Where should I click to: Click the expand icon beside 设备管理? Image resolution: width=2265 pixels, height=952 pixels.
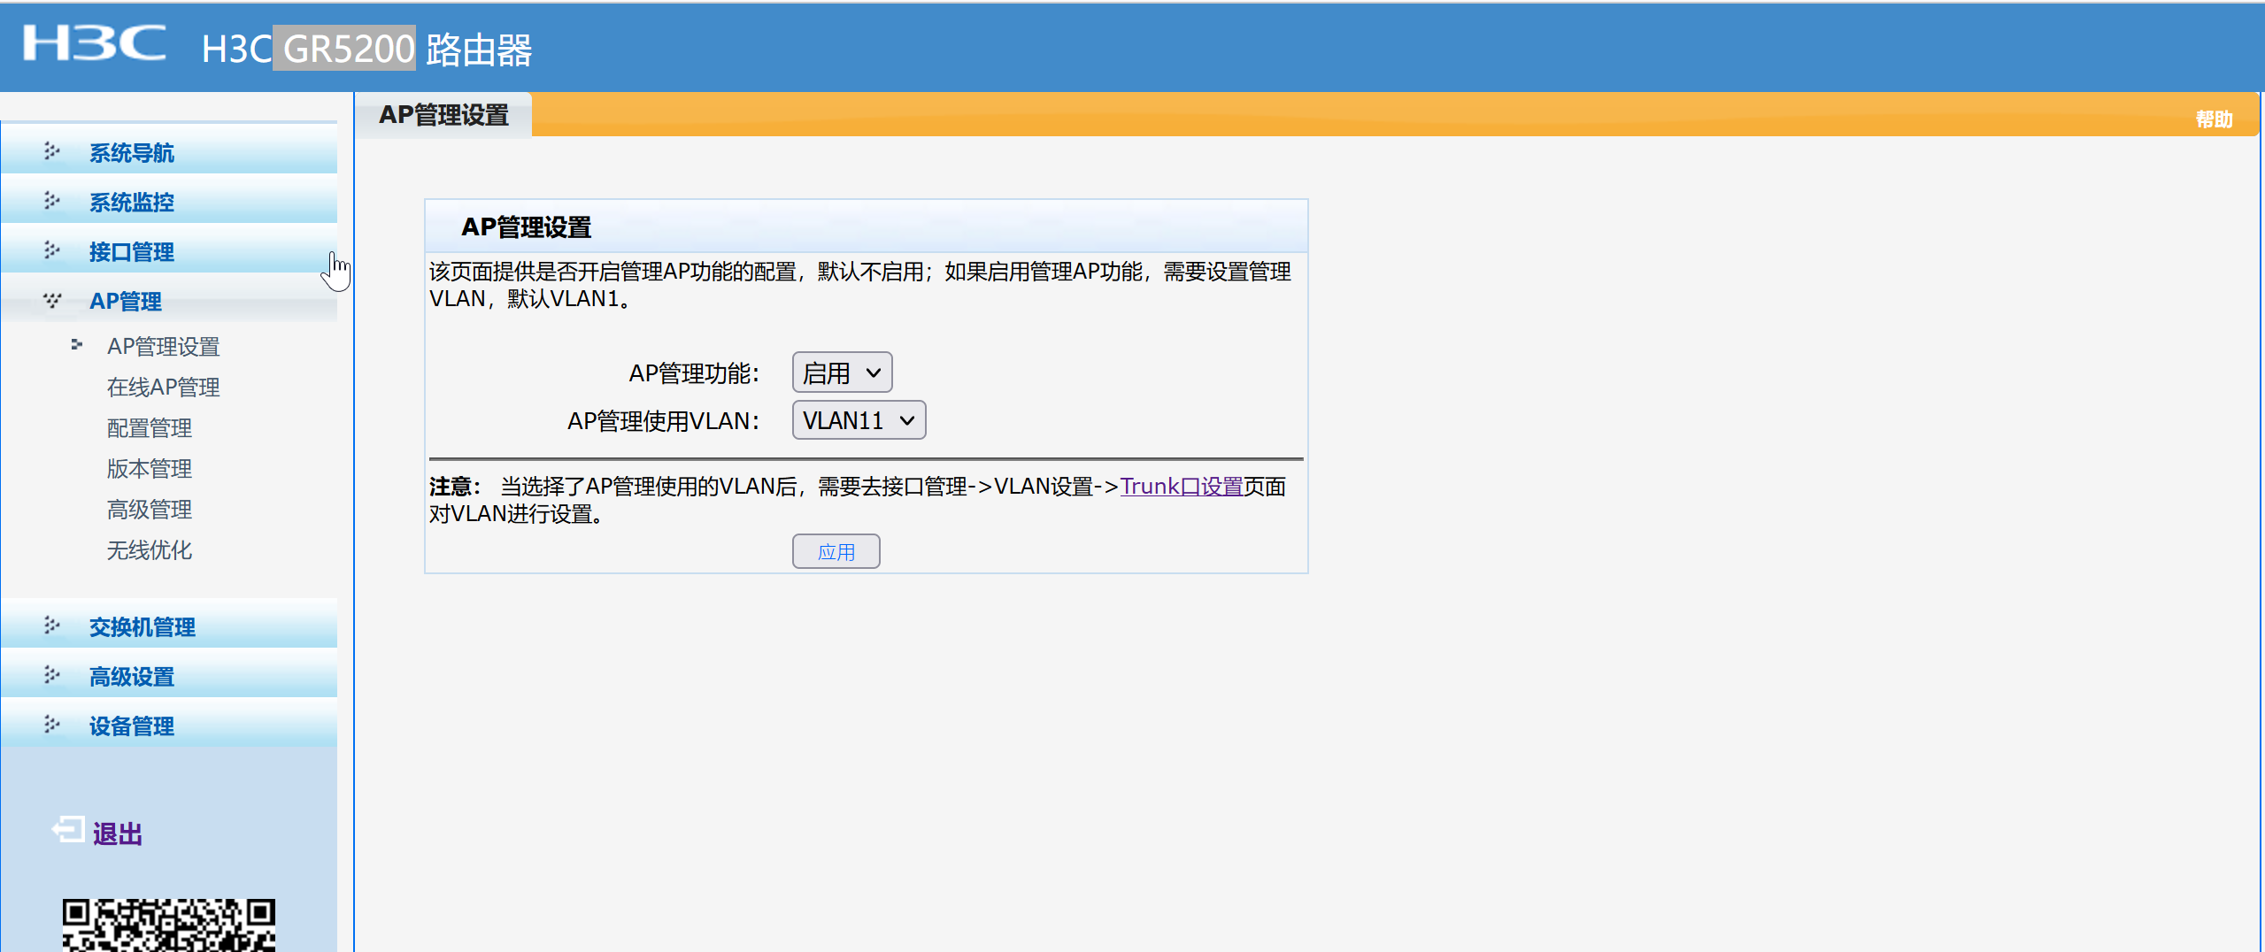(x=52, y=726)
